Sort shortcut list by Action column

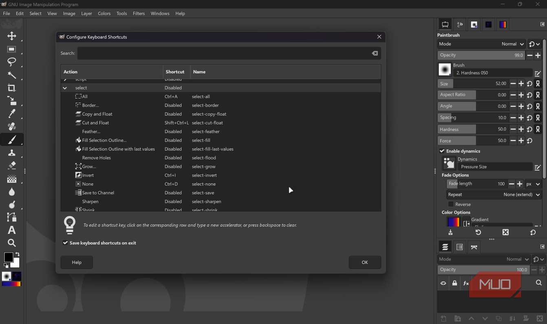point(112,72)
